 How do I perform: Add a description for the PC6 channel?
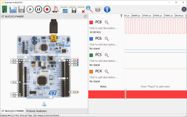103,45
